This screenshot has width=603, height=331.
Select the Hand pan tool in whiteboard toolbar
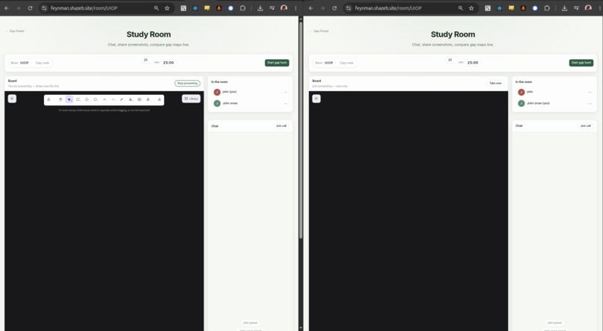[x=61, y=99]
